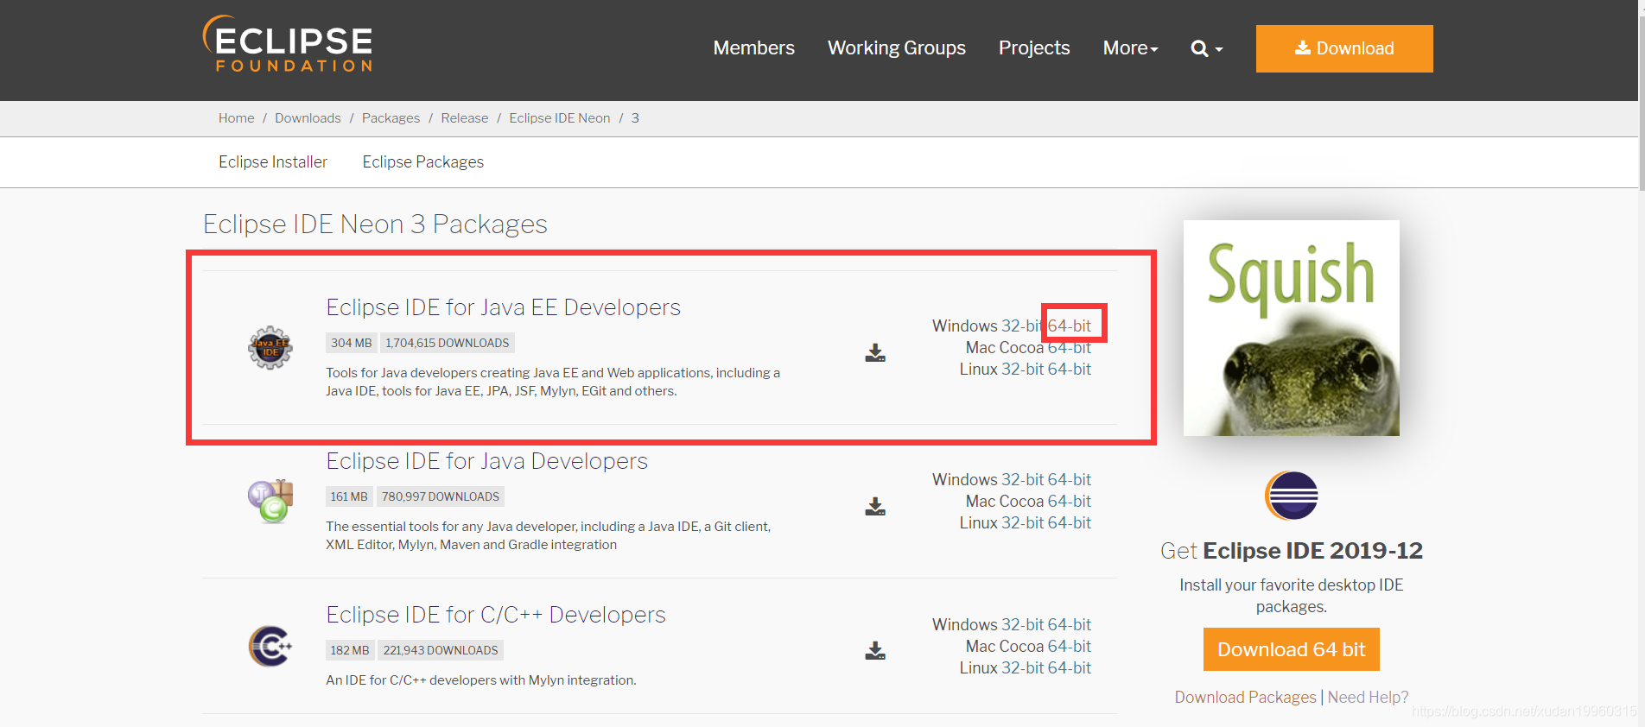This screenshot has width=1645, height=727.
Task: Download C/C++ Mac Cocoa 64-bit
Action: point(1070,646)
